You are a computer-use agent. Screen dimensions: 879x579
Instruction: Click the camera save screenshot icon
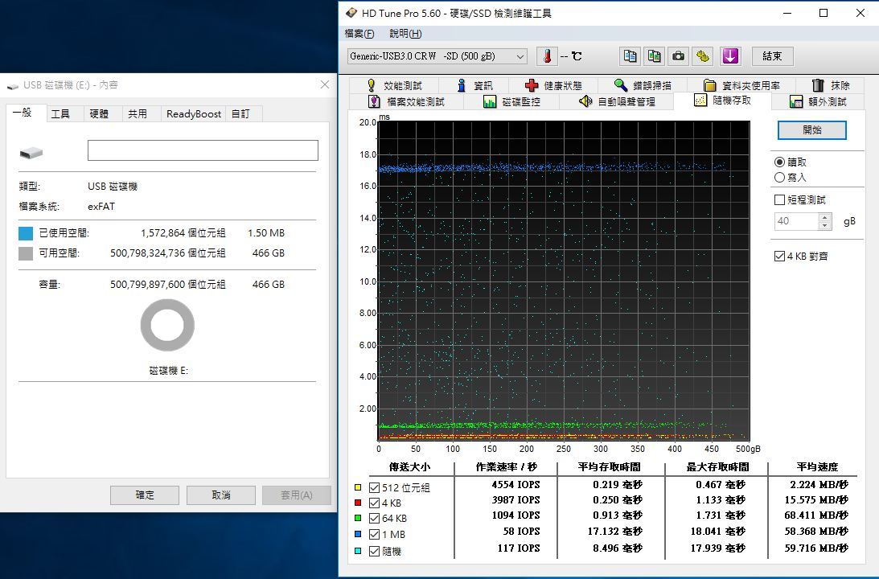[x=679, y=56]
